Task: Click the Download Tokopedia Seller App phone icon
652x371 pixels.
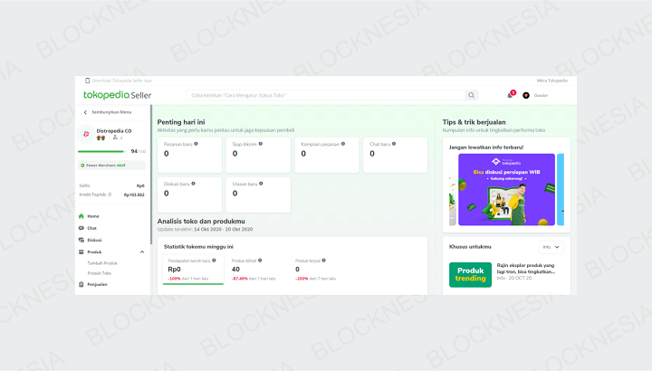Action: (x=87, y=81)
